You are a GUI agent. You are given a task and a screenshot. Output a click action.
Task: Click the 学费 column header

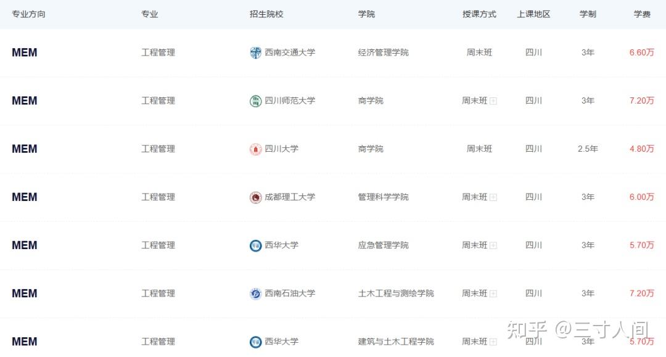(x=642, y=14)
